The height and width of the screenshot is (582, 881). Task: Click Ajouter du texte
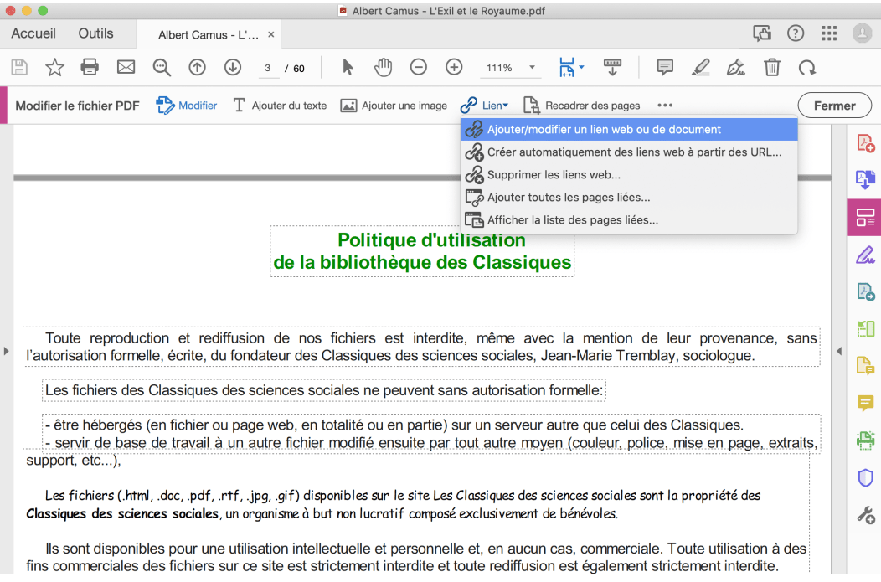tap(280, 105)
